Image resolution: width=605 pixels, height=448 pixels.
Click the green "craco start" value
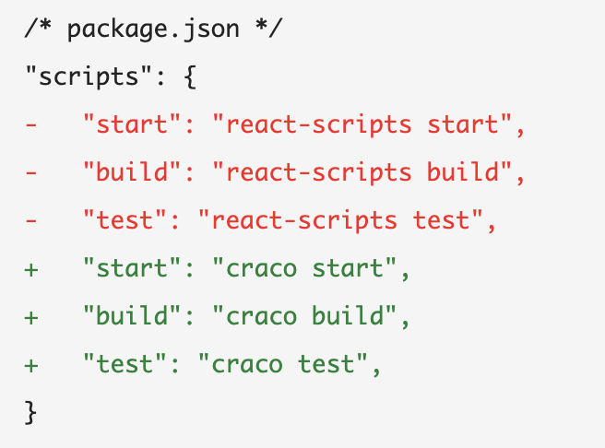(305, 268)
